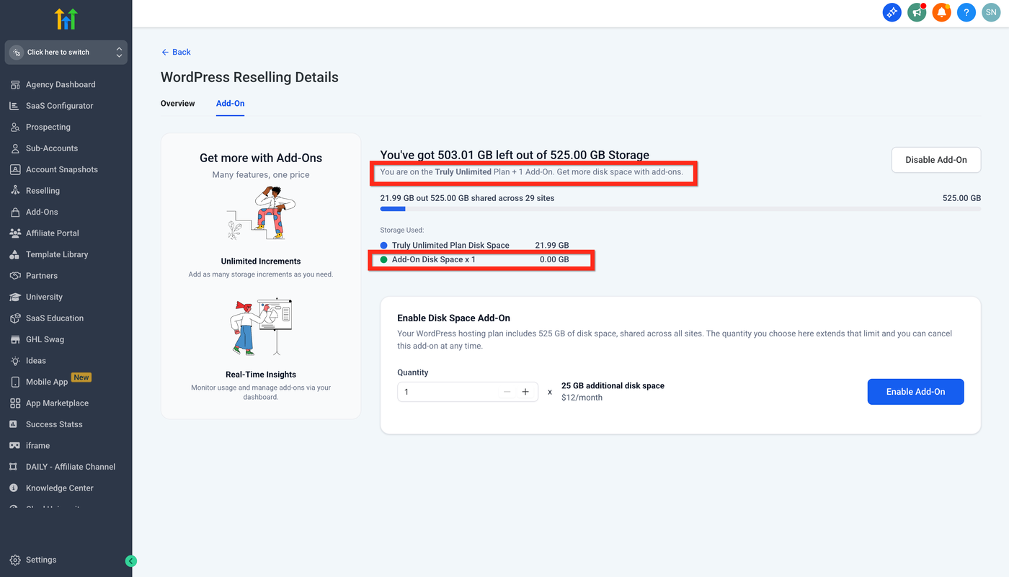The image size is (1009, 577).
Task: Click the Partners handshake icon
Action: [x=15, y=276]
